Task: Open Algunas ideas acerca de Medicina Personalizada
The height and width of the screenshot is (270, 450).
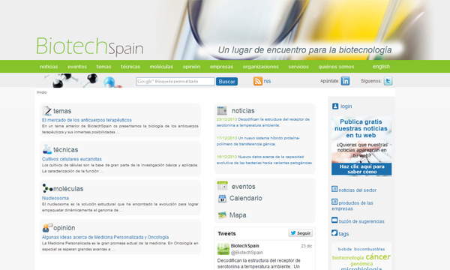Action: [105, 237]
